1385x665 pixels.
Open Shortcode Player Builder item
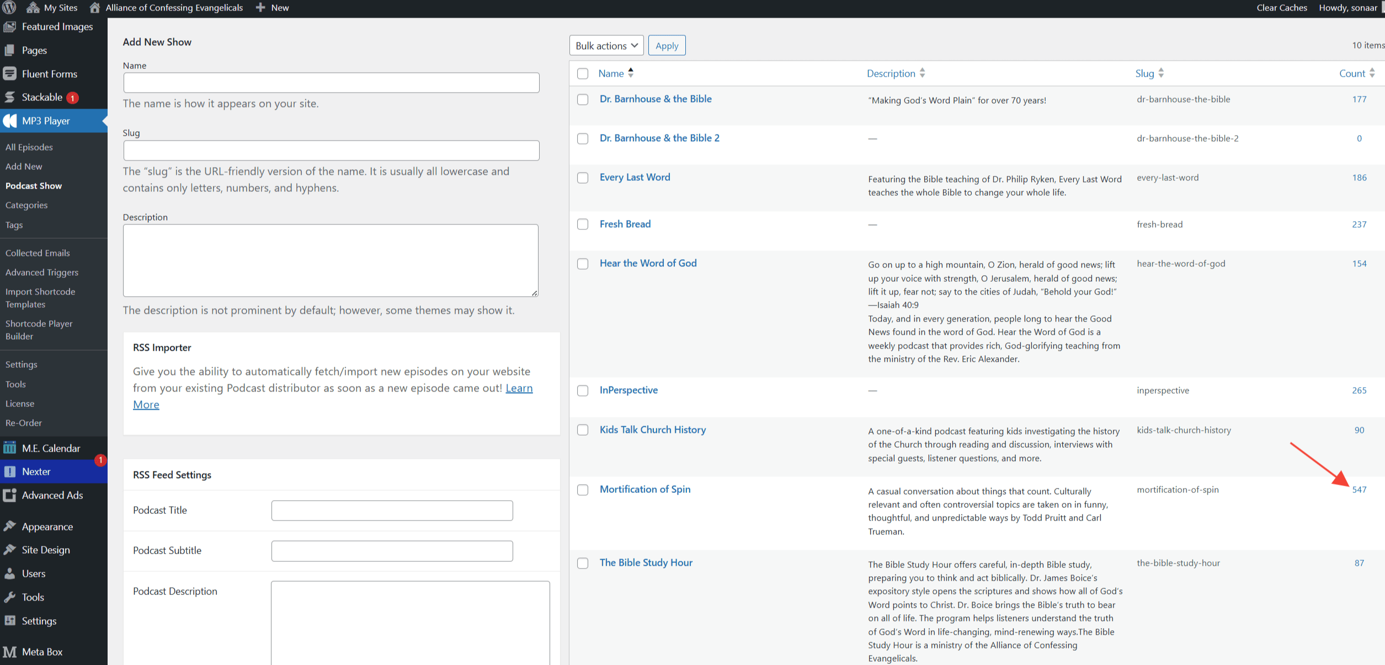click(x=39, y=330)
